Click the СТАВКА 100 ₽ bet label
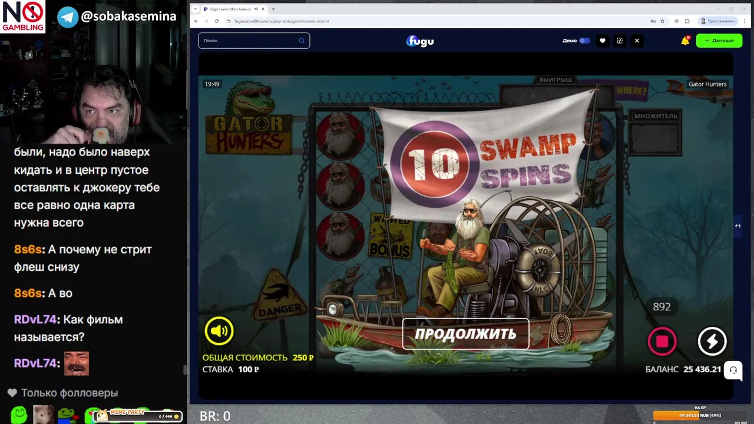This screenshot has height=424, width=754. [231, 369]
